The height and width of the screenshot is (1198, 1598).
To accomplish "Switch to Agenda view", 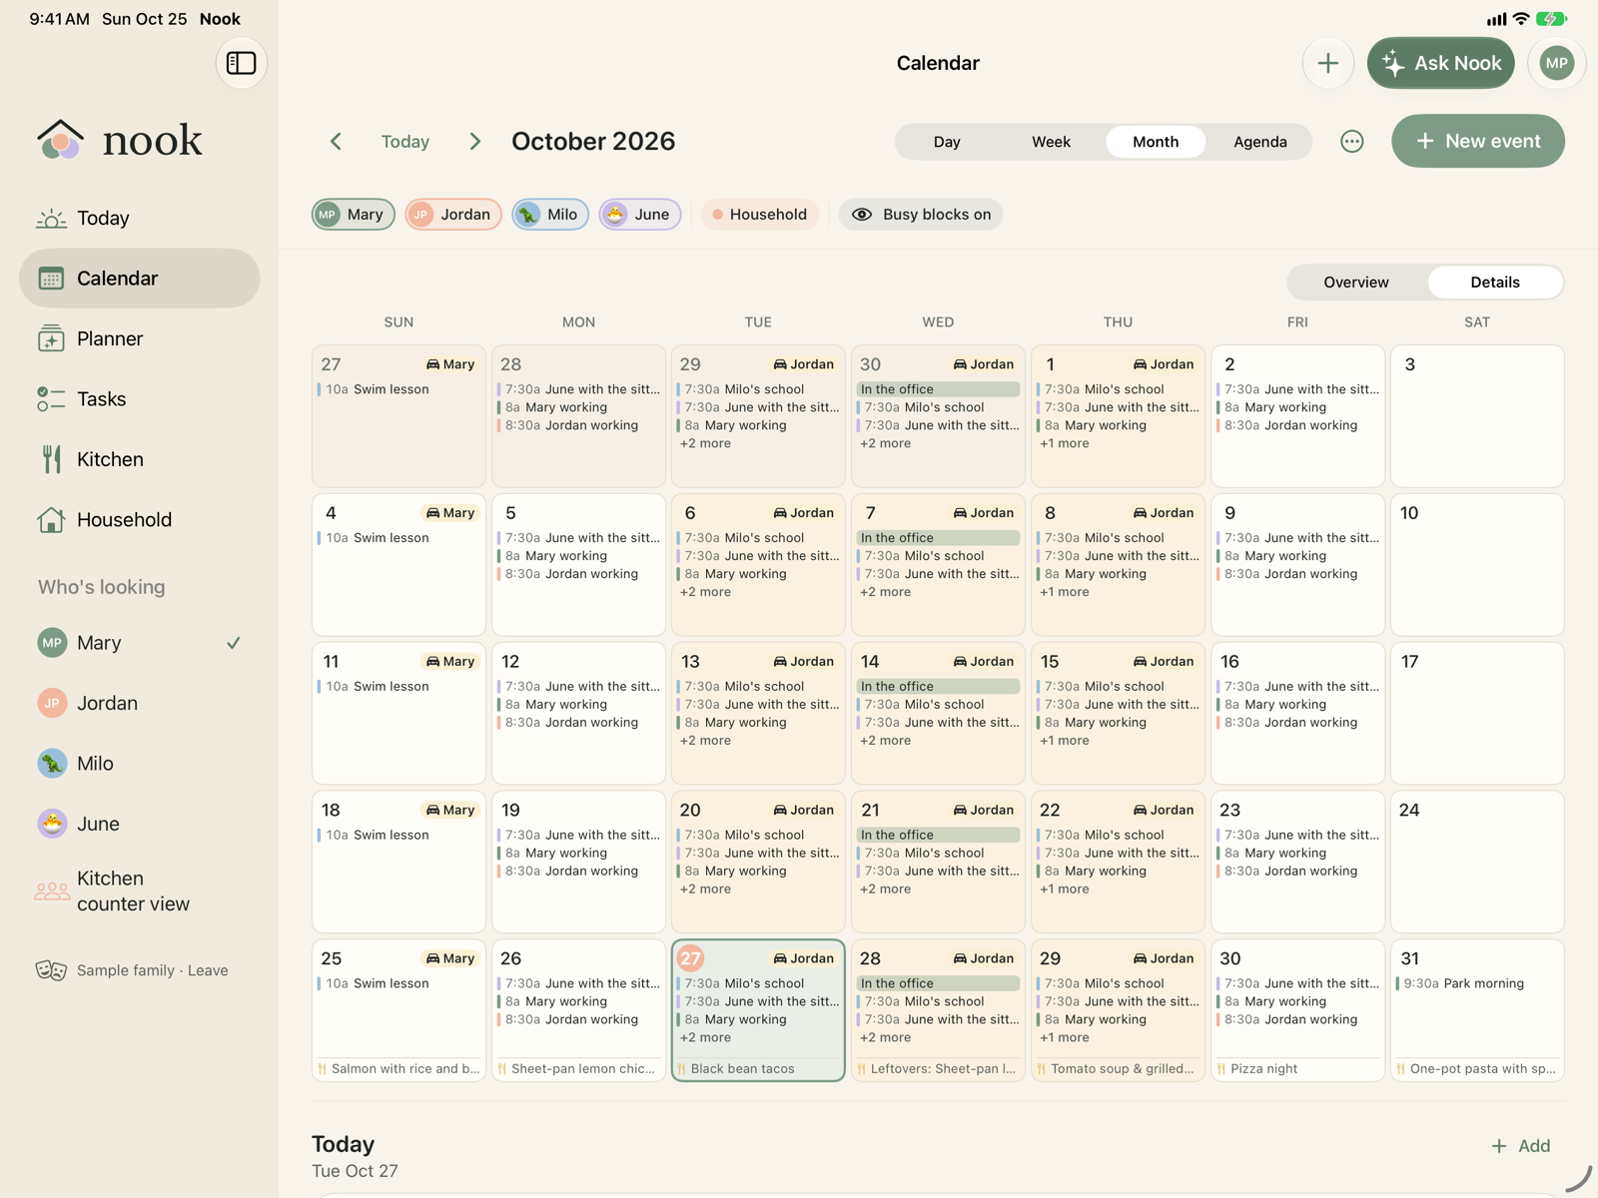I will [x=1259, y=142].
